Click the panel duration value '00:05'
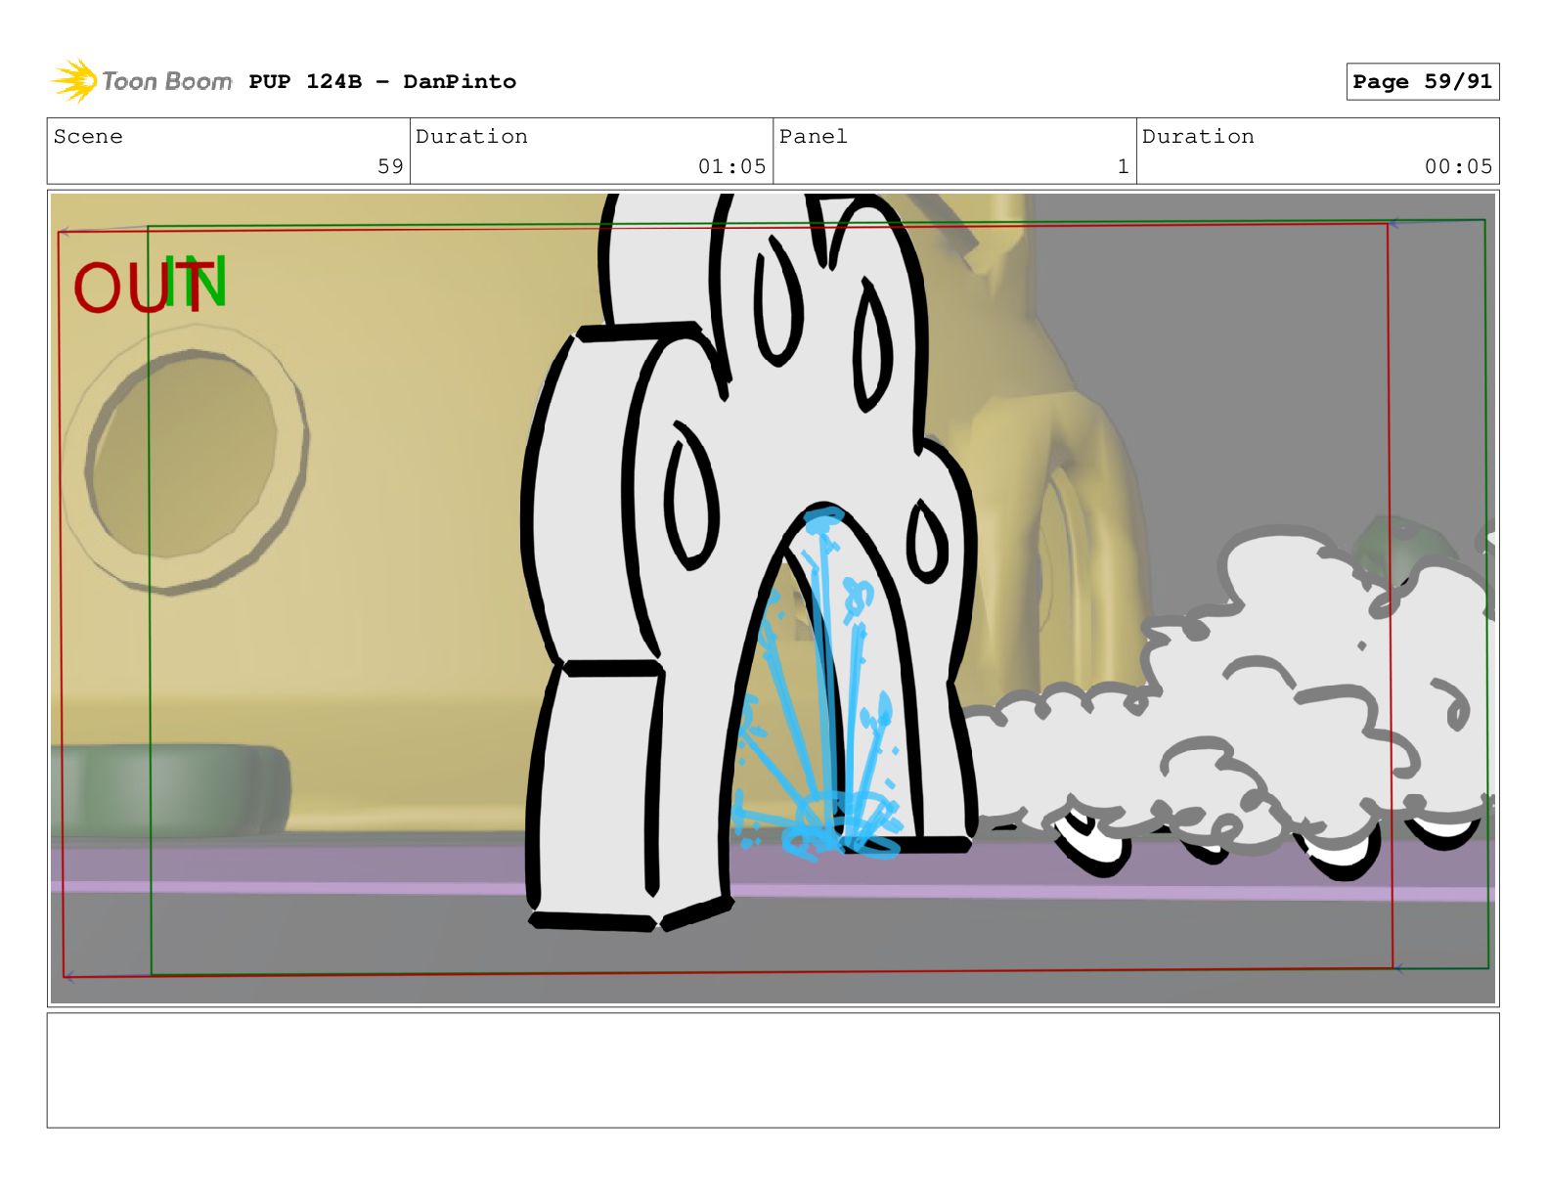Screen dimensions: 1547x1198 click(x=1458, y=166)
